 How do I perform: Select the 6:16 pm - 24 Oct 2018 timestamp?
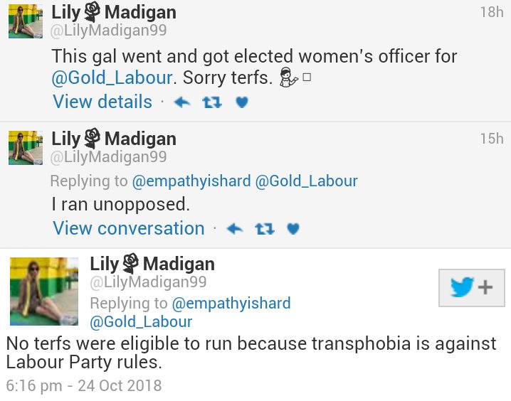click(84, 385)
